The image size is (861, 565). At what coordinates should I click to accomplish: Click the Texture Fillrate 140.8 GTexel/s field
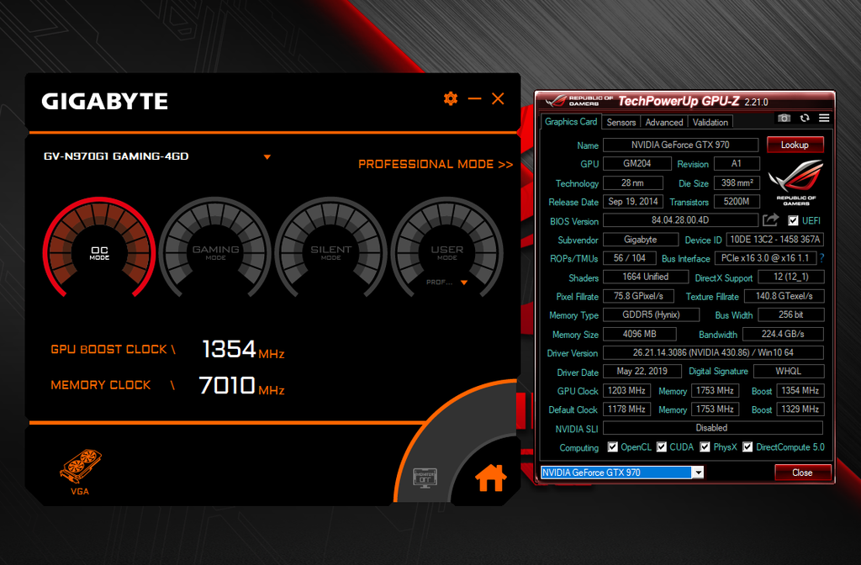click(784, 296)
